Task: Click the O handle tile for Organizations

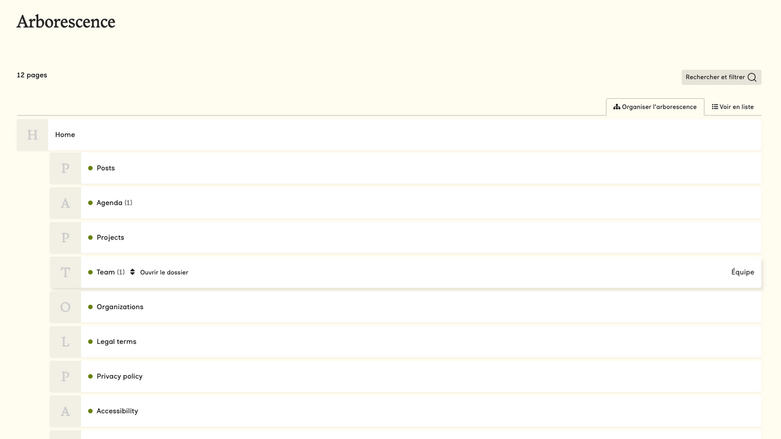Action: pyautogui.click(x=65, y=307)
